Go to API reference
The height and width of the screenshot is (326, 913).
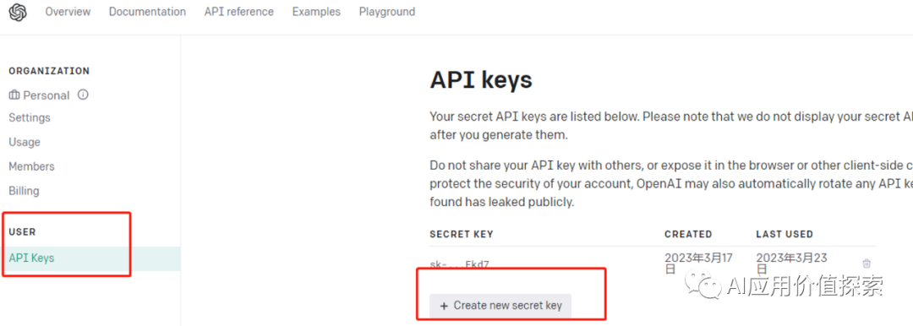tap(238, 12)
